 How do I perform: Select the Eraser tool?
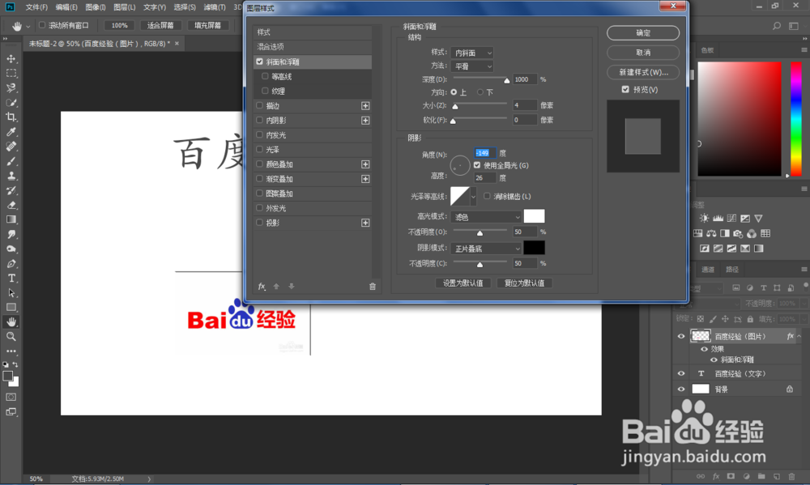point(11,205)
